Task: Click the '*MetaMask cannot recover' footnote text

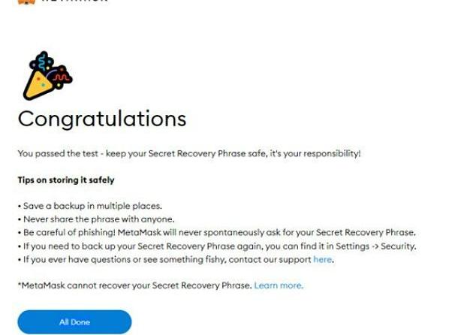Action: (135, 285)
